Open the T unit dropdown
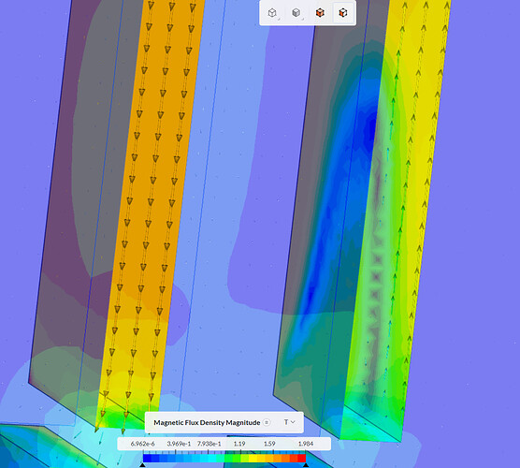520x468 pixels. (x=289, y=422)
